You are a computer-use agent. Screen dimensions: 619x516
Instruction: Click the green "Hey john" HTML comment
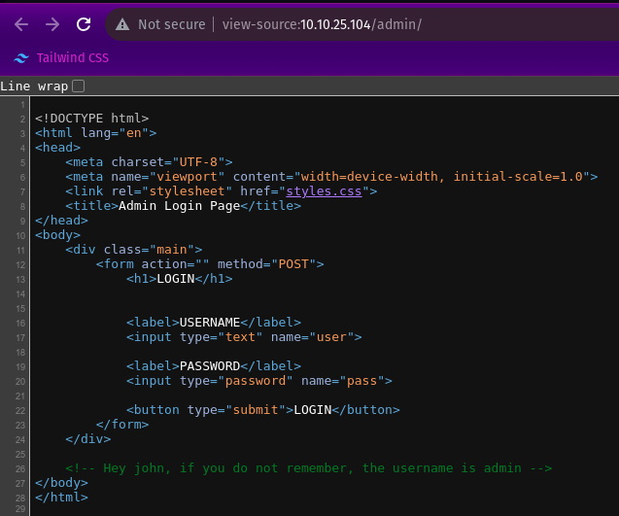click(309, 467)
